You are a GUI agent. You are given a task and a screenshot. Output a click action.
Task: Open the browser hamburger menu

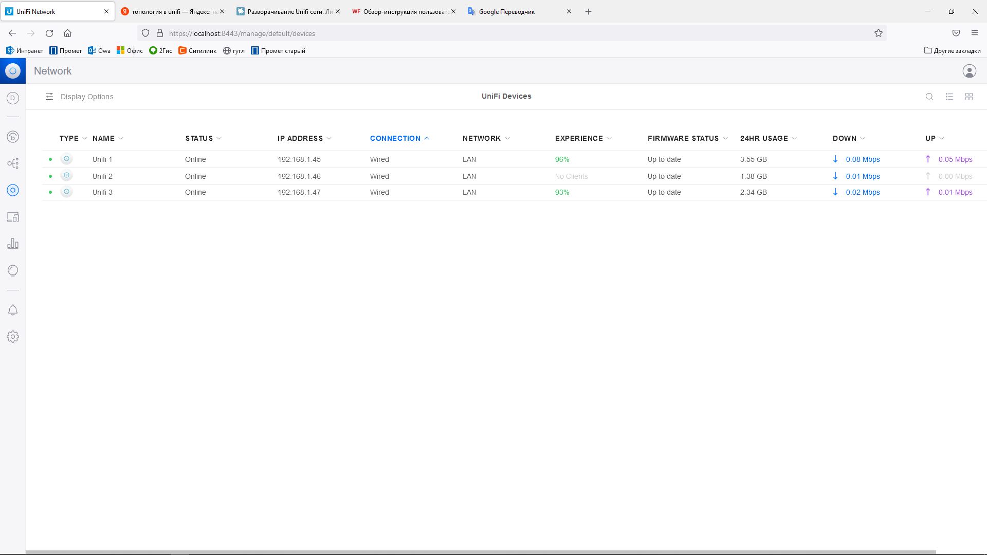(x=975, y=33)
